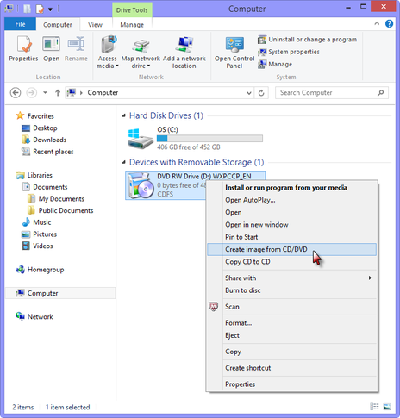Select Install or run program from your media
Image resolution: width=400 pixels, height=418 pixels.
(291, 188)
